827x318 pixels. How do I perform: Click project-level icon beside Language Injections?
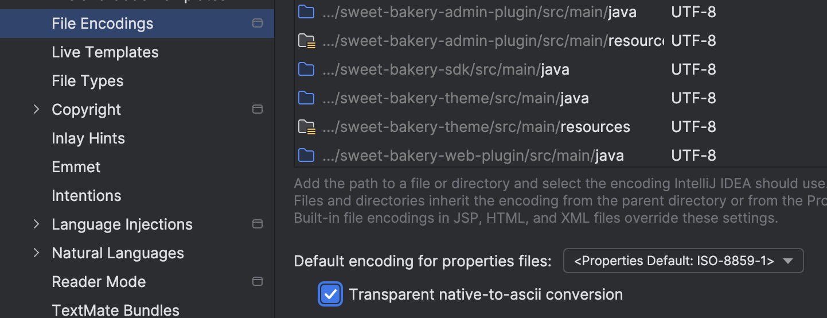[258, 224]
